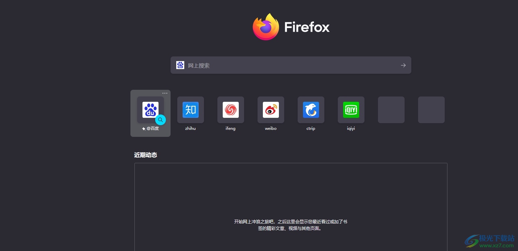This screenshot has width=518, height=251.
Task: Click the ctrip label text
Action: 311,129
